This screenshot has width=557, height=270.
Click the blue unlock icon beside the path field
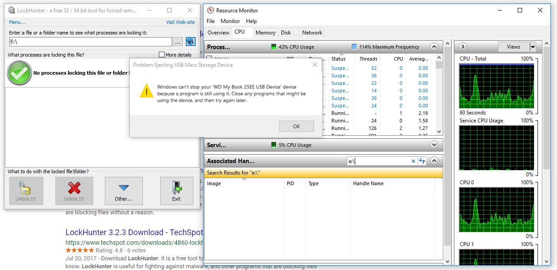coord(190,41)
